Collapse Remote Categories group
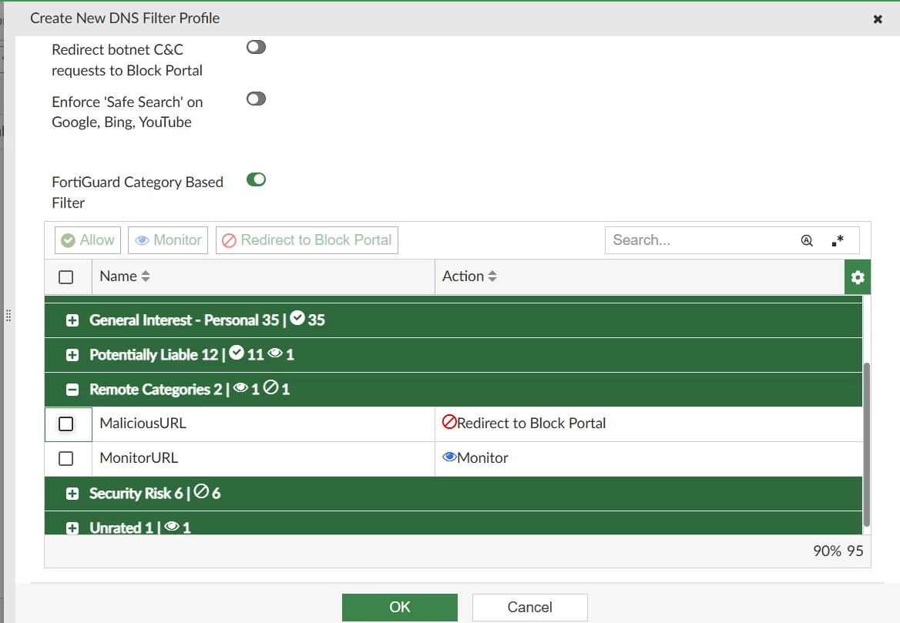The height and width of the screenshot is (623, 900). click(72, 390)
